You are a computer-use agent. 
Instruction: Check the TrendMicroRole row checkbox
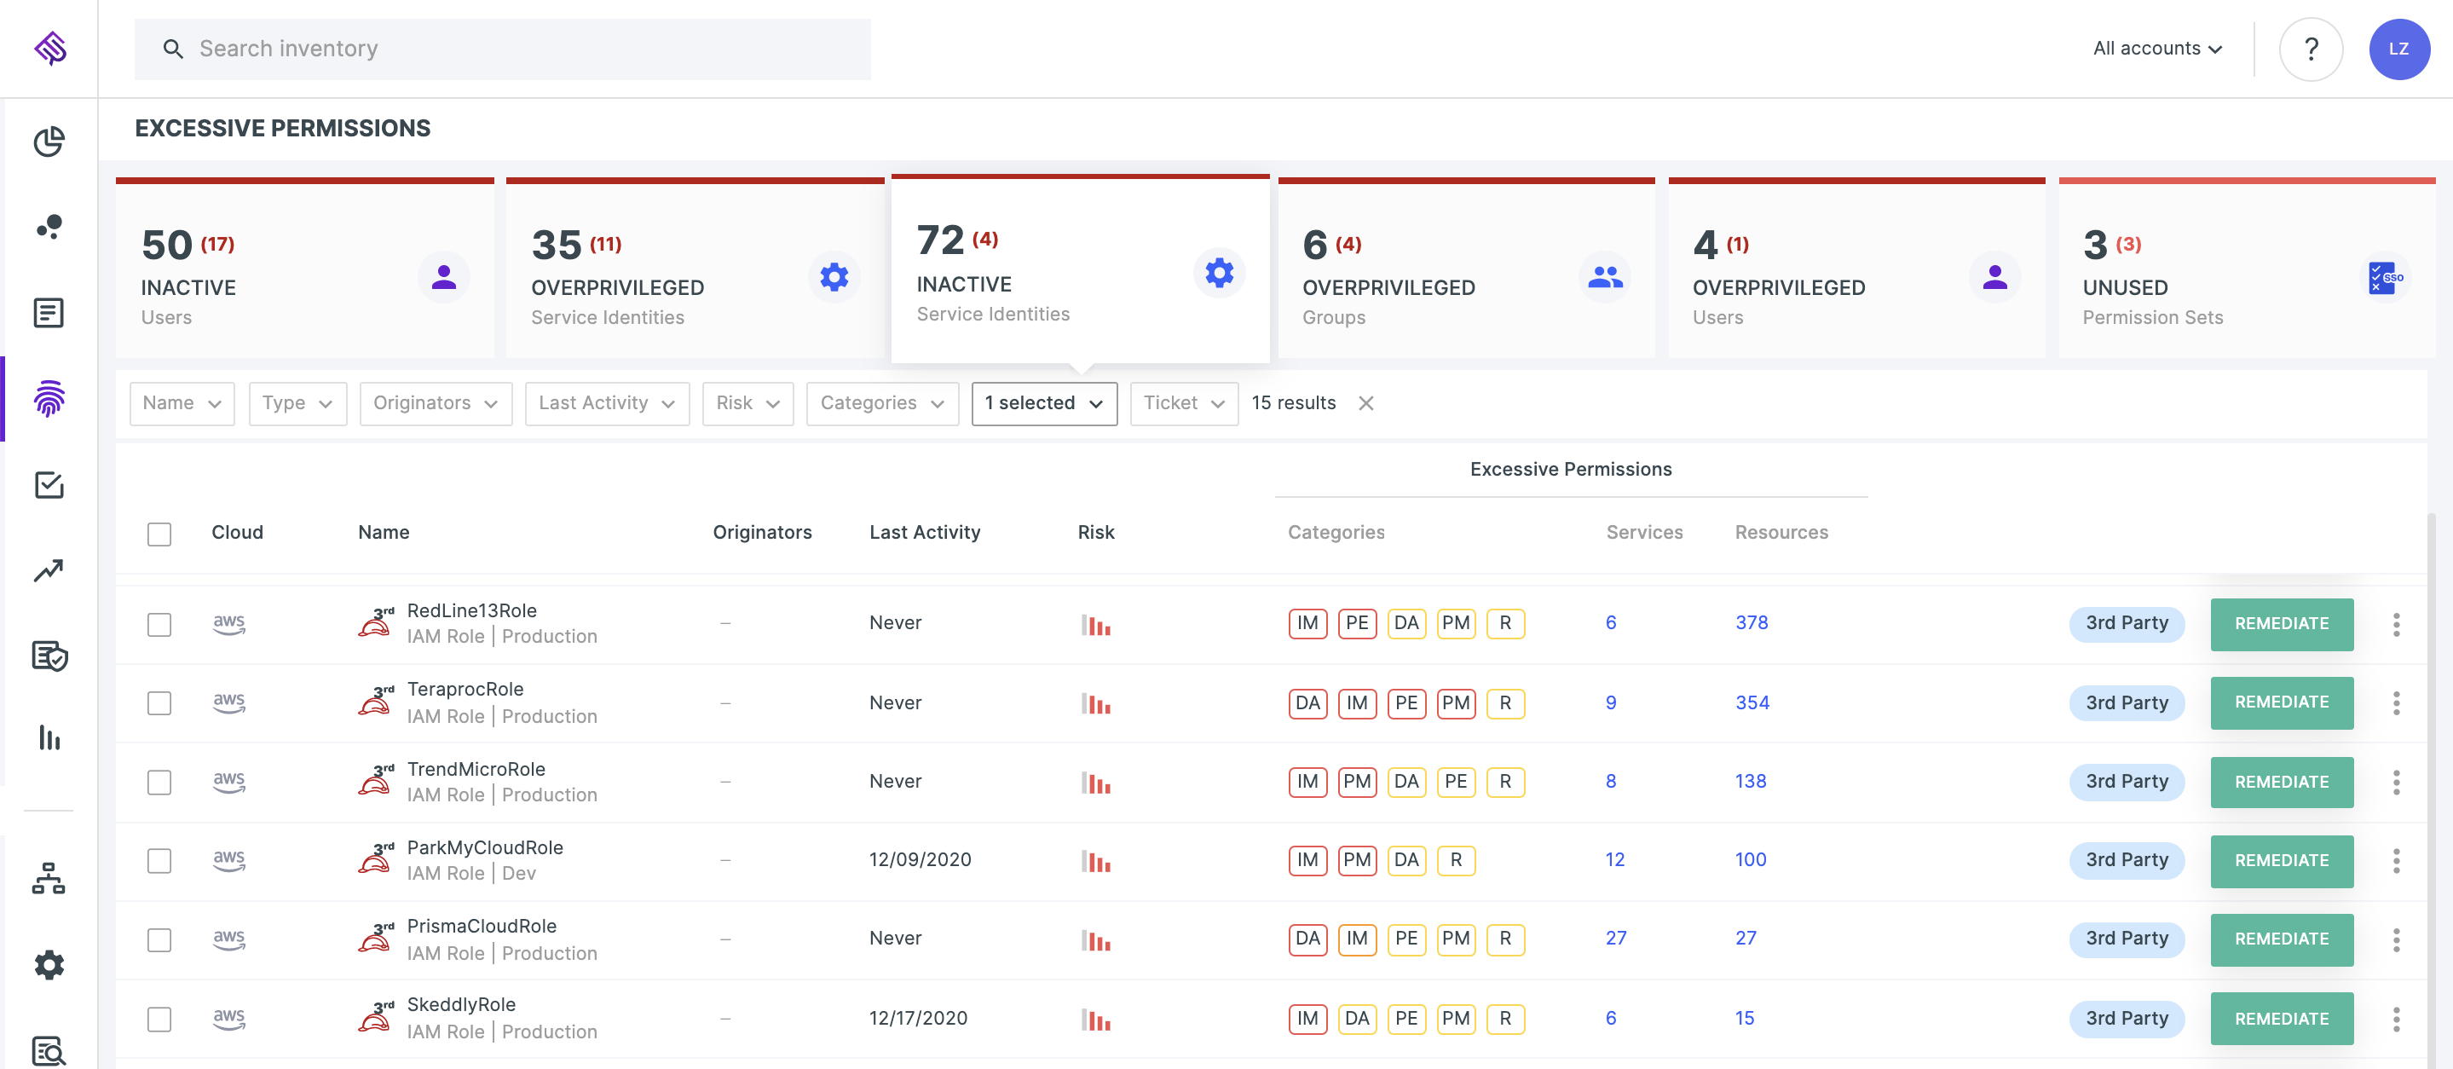click(x=159, y=783)
